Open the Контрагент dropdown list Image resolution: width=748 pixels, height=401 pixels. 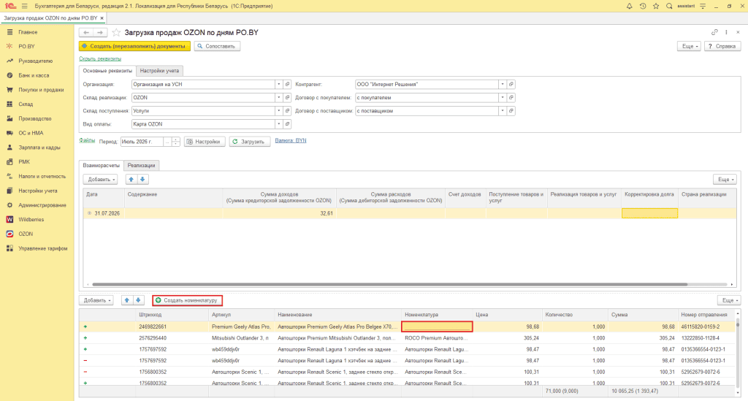click(x=502, y=85)
